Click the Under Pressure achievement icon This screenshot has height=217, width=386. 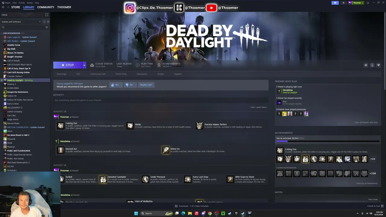[x=145, y=179]
